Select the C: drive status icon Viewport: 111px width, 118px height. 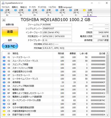tap(71, 10)
